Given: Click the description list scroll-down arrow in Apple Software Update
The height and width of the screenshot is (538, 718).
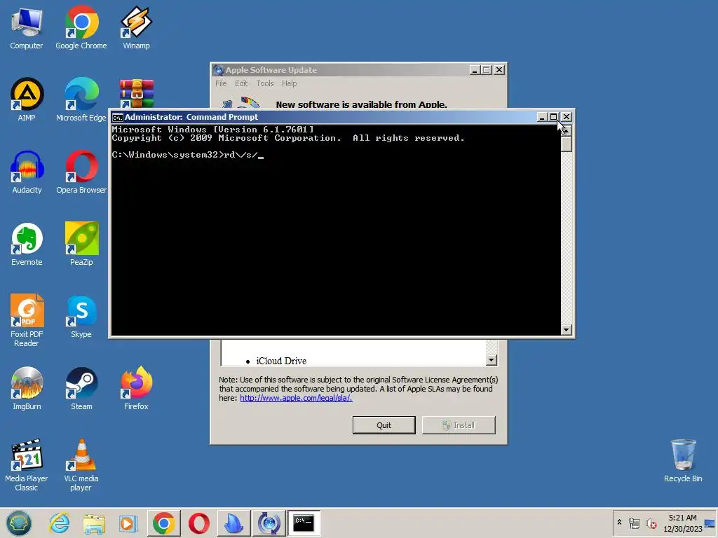Looking at the screenshot, I should coord(492,360).
